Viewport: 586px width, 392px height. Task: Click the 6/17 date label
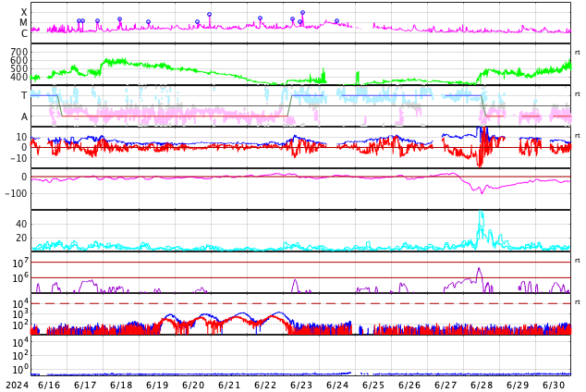click(85, 386)
